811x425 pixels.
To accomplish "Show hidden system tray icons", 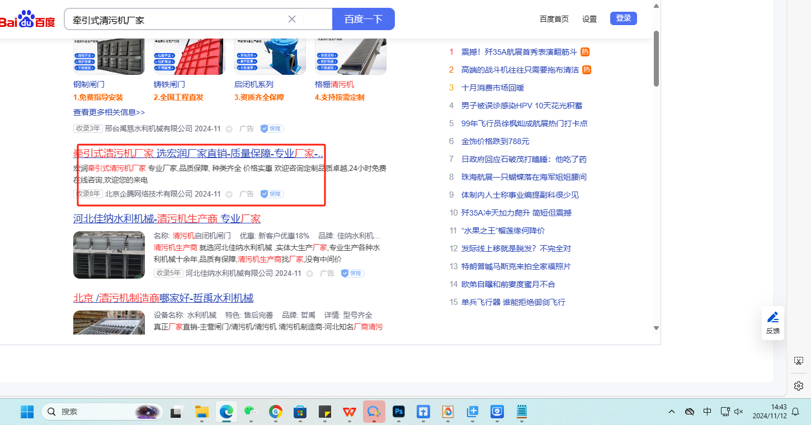I will click(x=672, y=412).
